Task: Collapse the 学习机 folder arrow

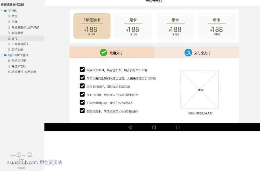Action: 2,11
